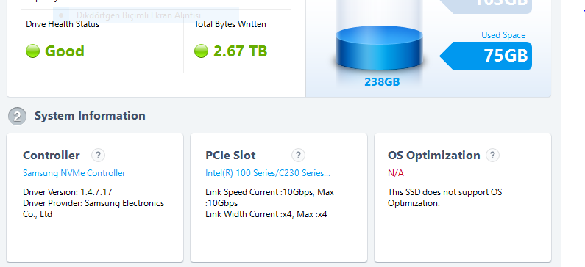This screenshot has height=267, width=585.
Task: Click the OS Optimization card title
Action: (434, 155)
